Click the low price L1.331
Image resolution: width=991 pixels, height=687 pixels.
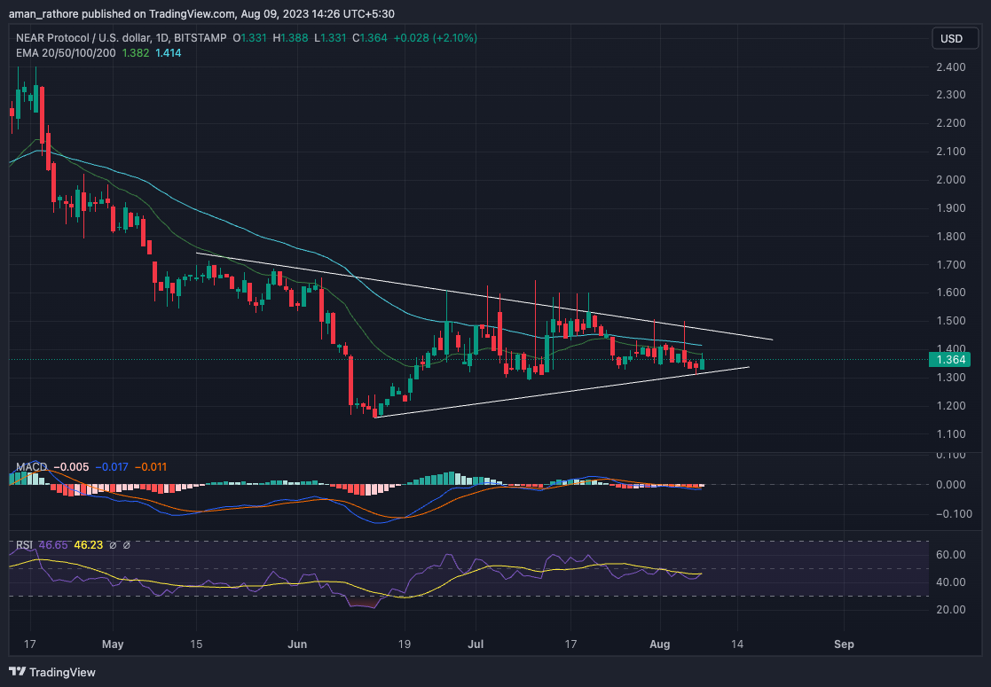tap(331, 38)
